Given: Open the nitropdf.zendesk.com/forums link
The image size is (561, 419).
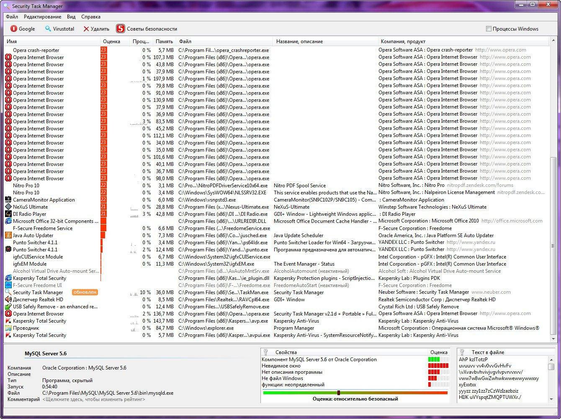Looking at the screenshot, I should [x=480, y=185].
